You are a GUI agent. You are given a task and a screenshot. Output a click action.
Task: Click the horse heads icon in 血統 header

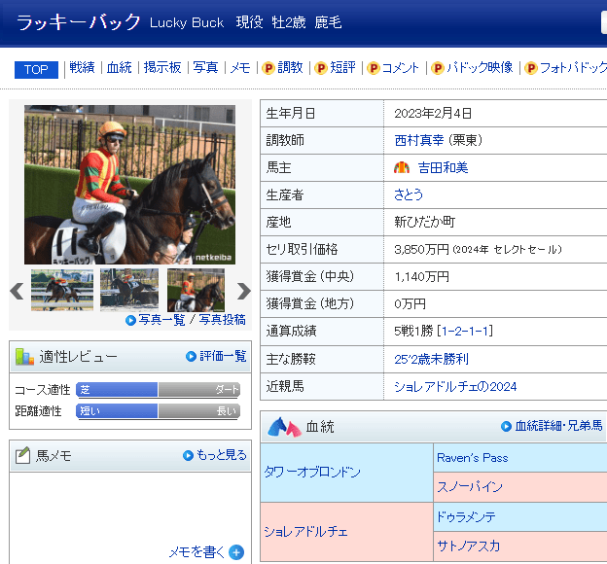pyautogui.click(x=284, y=427)
